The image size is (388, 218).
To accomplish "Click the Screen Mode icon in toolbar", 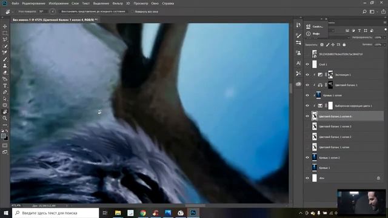I will point(5,152).
